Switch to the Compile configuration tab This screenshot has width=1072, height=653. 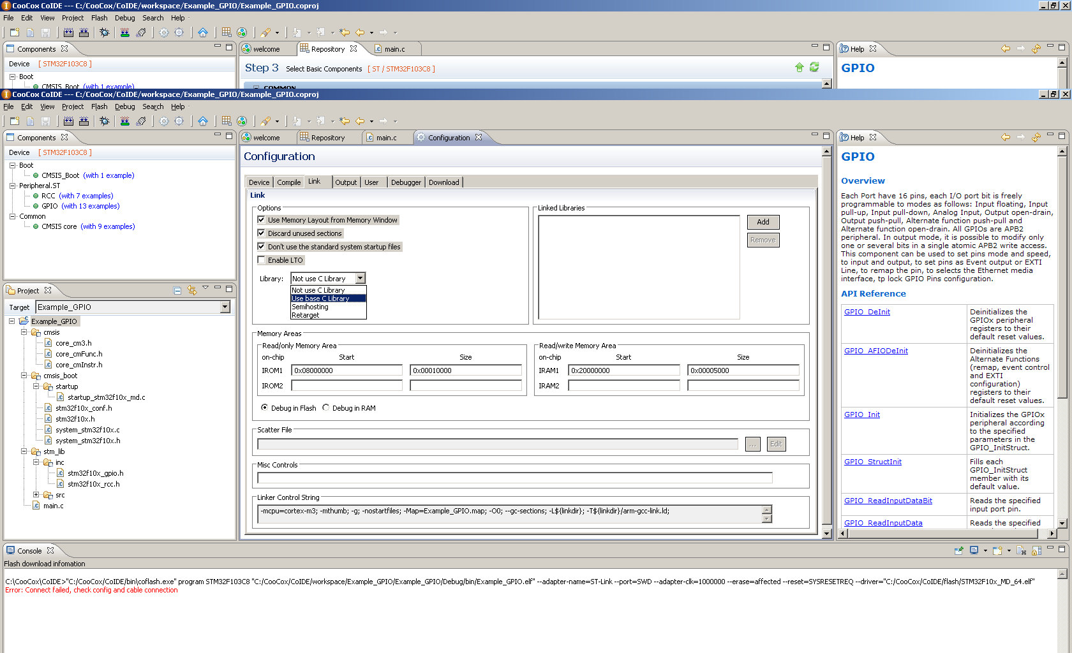288,182
